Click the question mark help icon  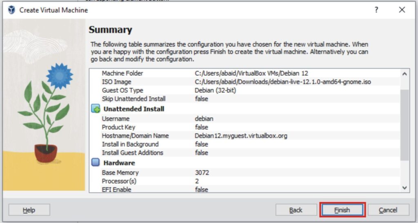(x=376, y=10)
